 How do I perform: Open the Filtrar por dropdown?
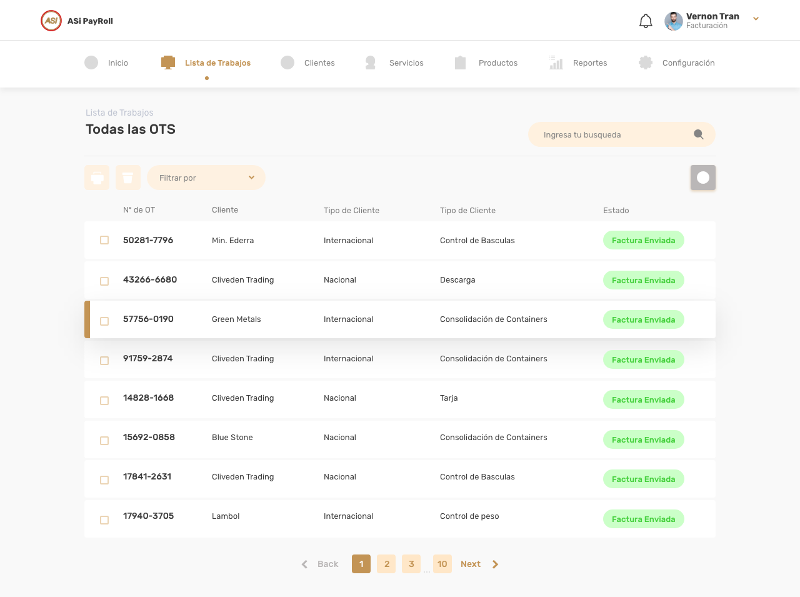tap(206, 178)
